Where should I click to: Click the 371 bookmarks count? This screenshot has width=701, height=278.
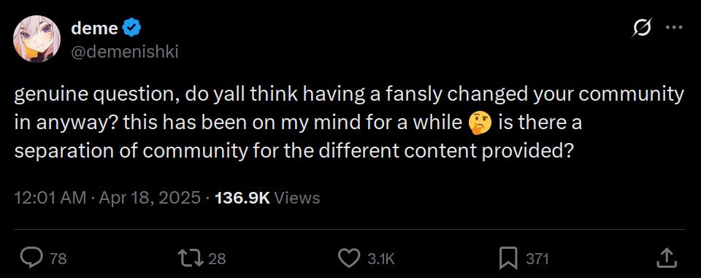(x=537, y=259)
